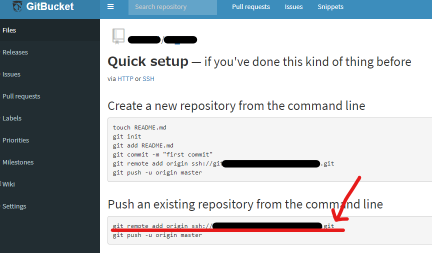Screen dimensions: 432x253
Task: Open Releases in the sidebar
Action: (x=50, y=52)
